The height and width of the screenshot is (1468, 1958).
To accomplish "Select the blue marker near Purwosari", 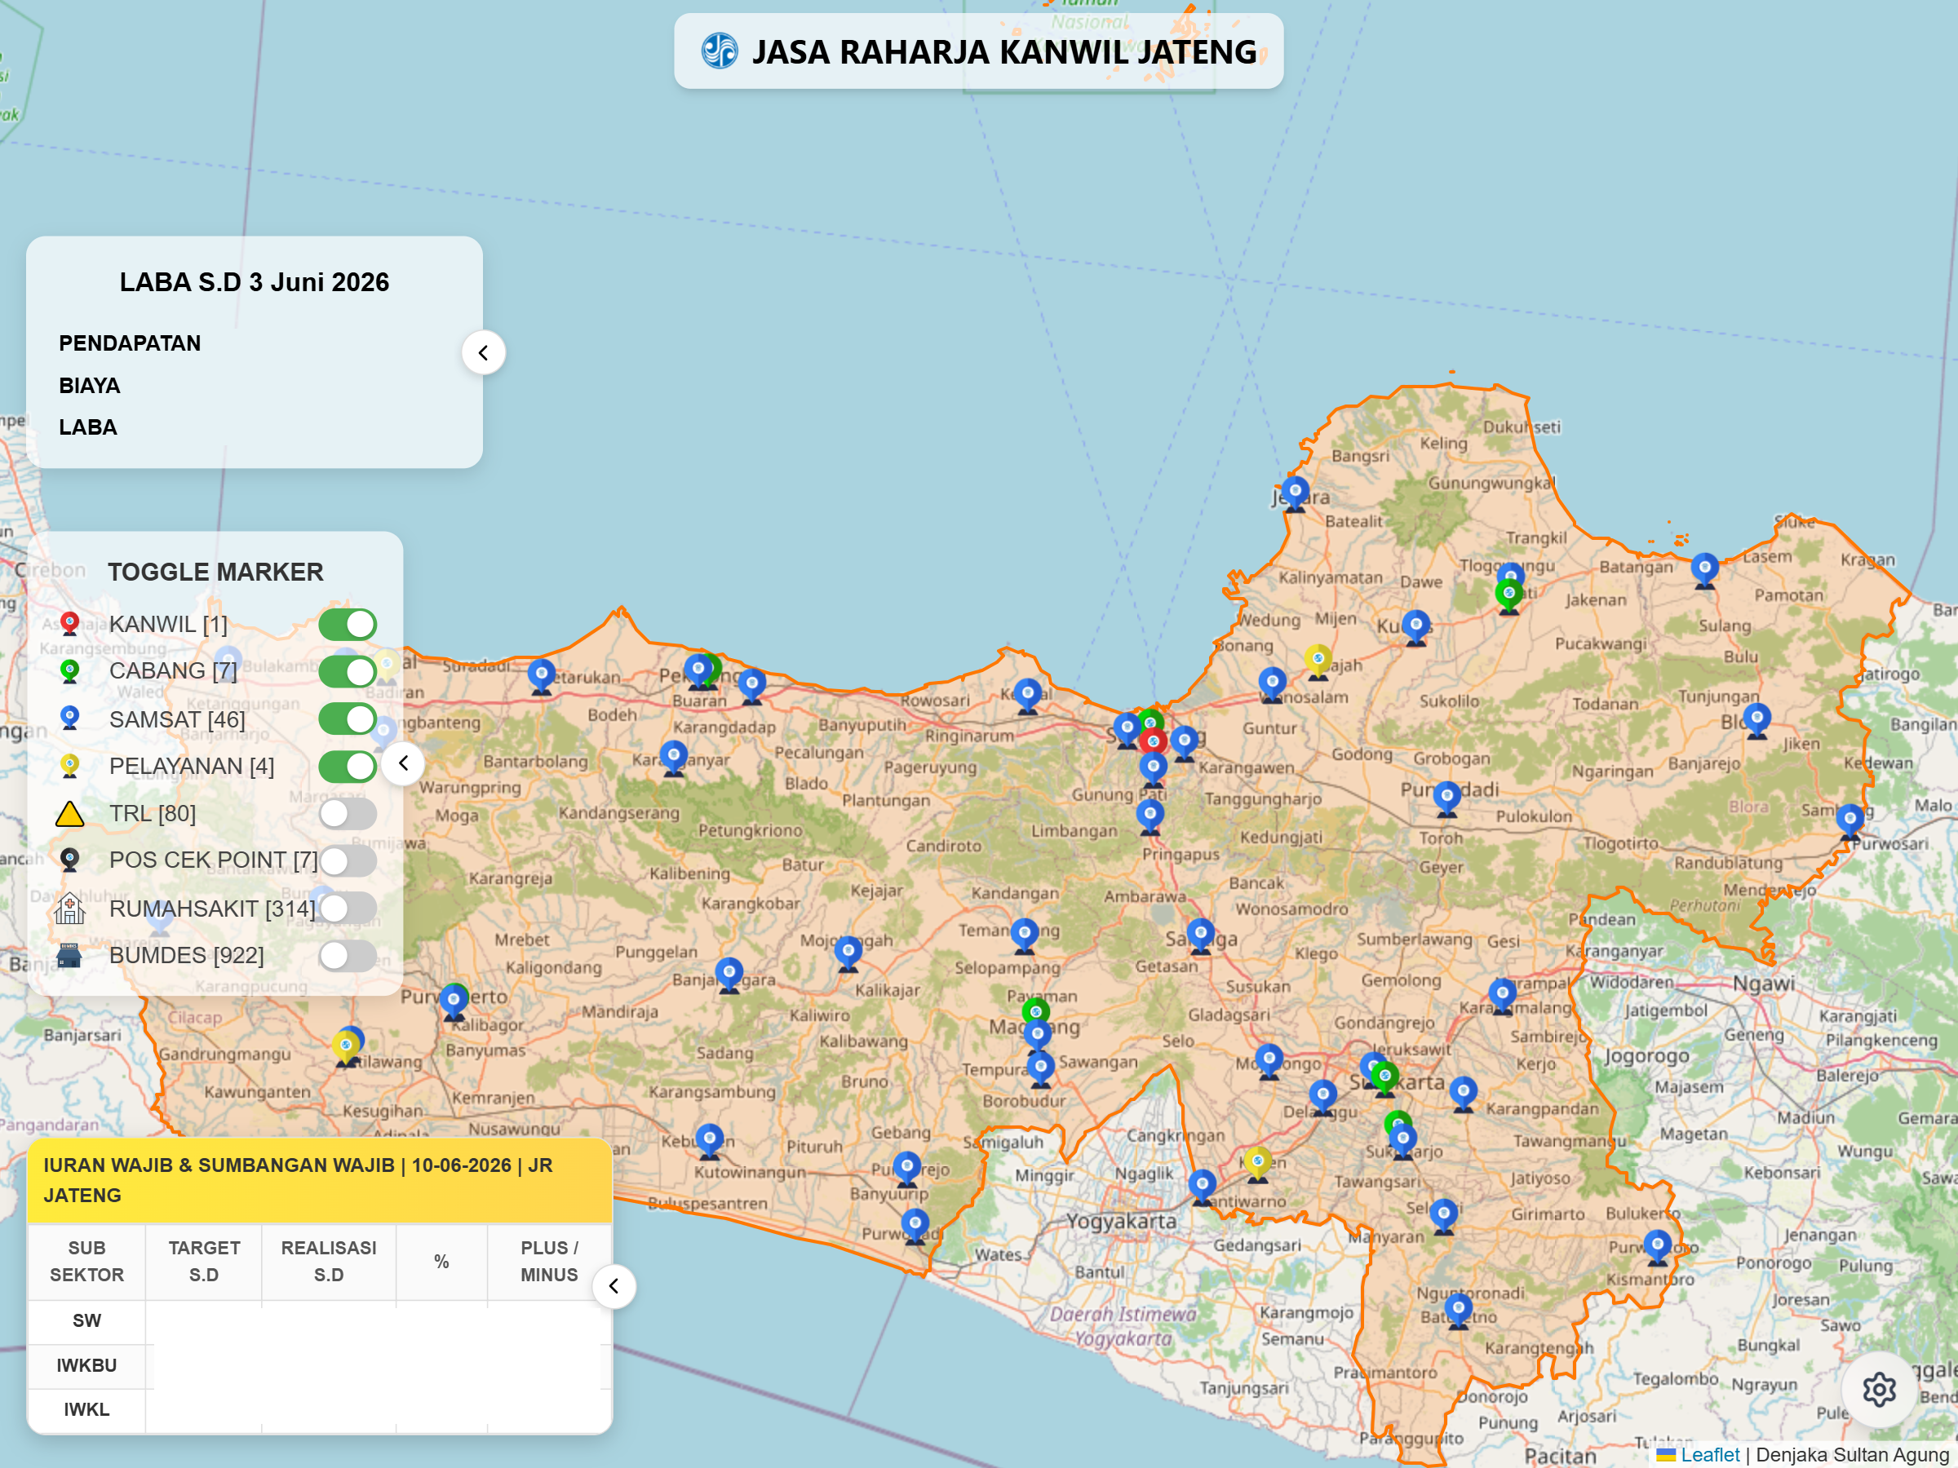I will [1850, 821].
